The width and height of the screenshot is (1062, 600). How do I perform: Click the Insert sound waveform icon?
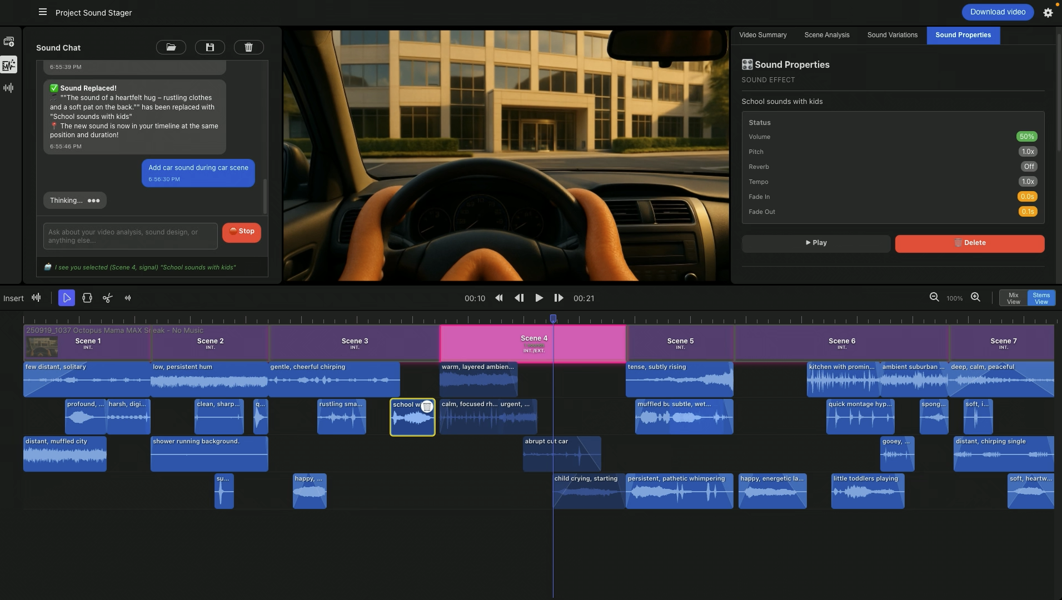(x=36, y=298)
